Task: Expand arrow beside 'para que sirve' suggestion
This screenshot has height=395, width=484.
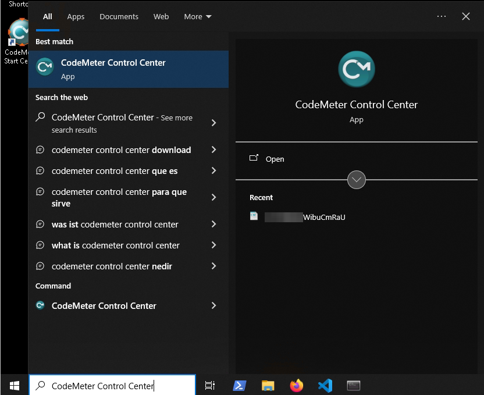Action: coord(214,197)
